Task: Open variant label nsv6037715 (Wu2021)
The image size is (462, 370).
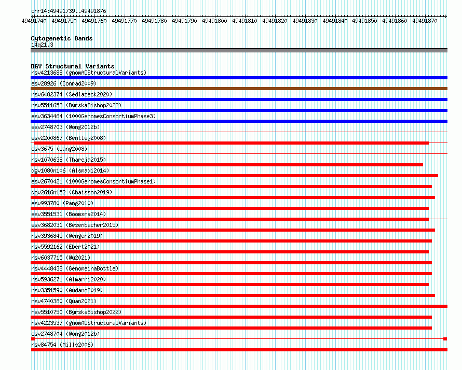Action: point(61,258)
